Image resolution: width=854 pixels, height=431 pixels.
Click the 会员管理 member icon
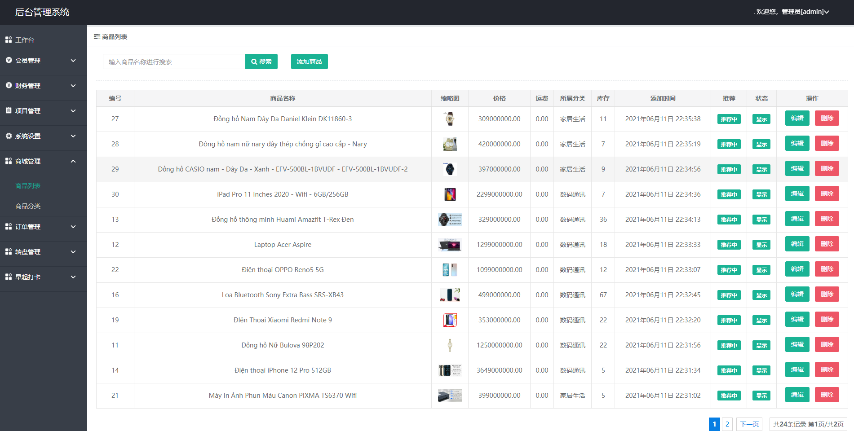(x=9, y=60)
